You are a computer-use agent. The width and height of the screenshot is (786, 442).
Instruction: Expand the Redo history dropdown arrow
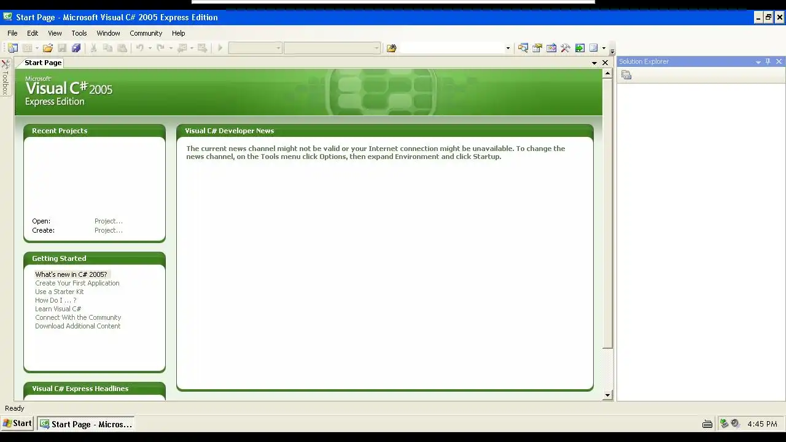coord(170,48)
